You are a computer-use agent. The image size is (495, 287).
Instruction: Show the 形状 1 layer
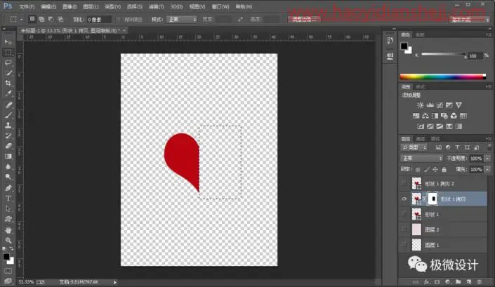[404, 214]
